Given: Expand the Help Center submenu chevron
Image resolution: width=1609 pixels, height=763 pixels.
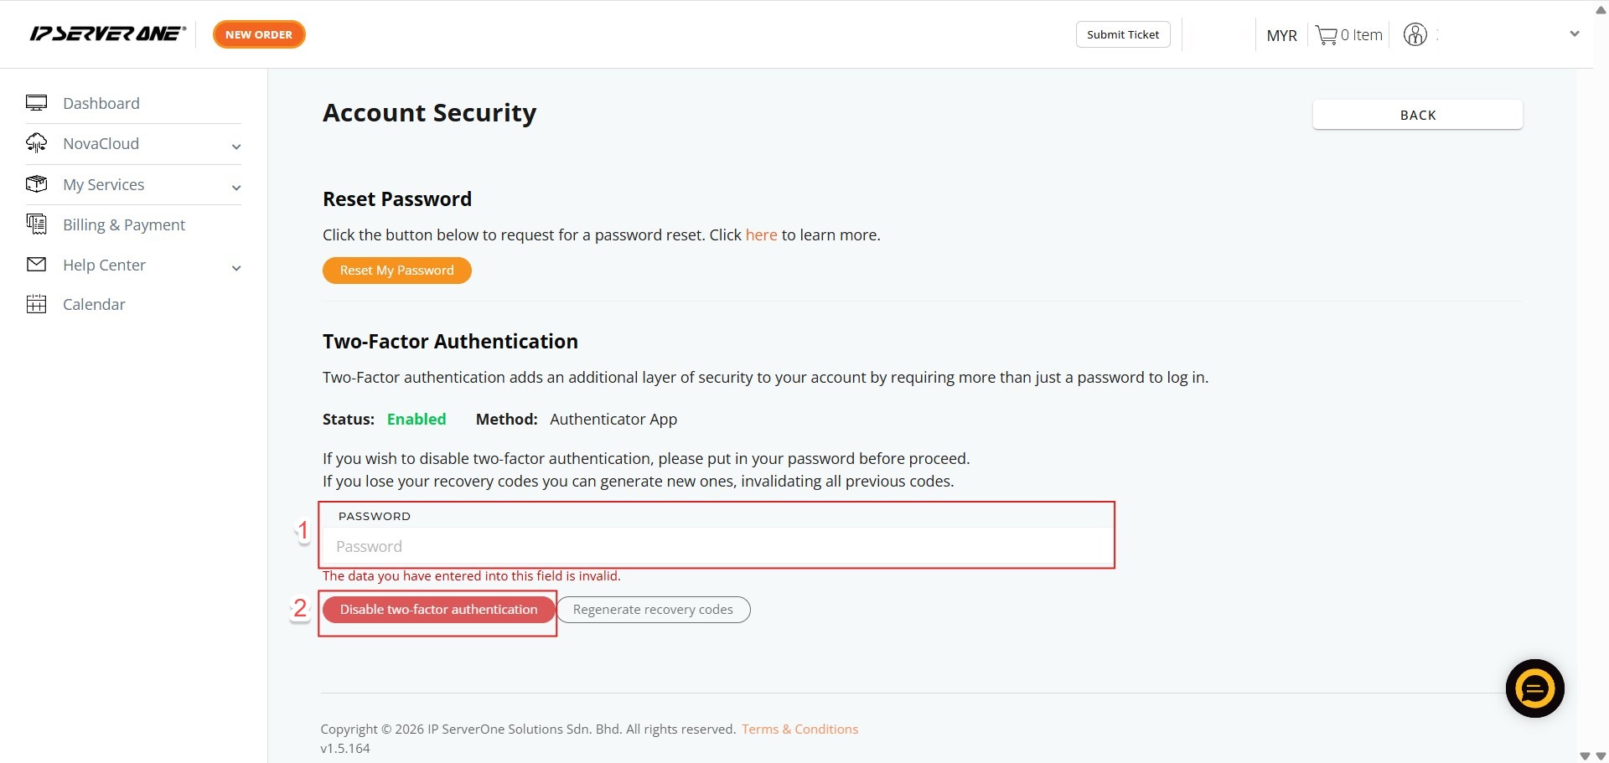Looking at the screenshot, I should pos(236,268).
